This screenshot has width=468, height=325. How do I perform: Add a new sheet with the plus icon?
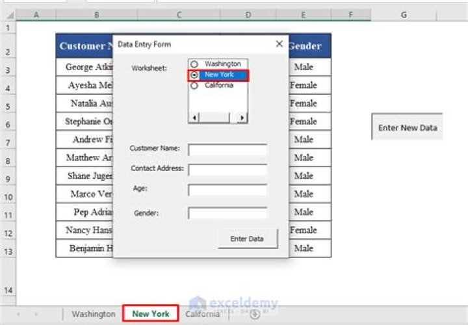255,314
